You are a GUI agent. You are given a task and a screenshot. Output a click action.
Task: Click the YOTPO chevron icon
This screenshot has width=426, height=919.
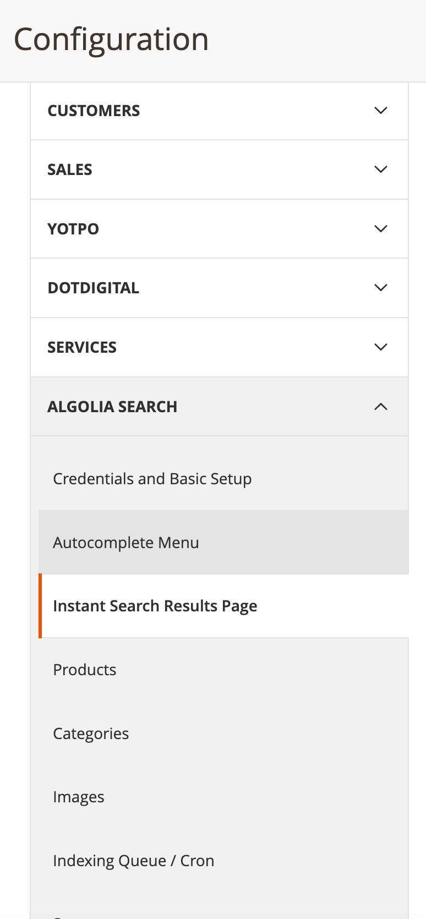[380, 229]
